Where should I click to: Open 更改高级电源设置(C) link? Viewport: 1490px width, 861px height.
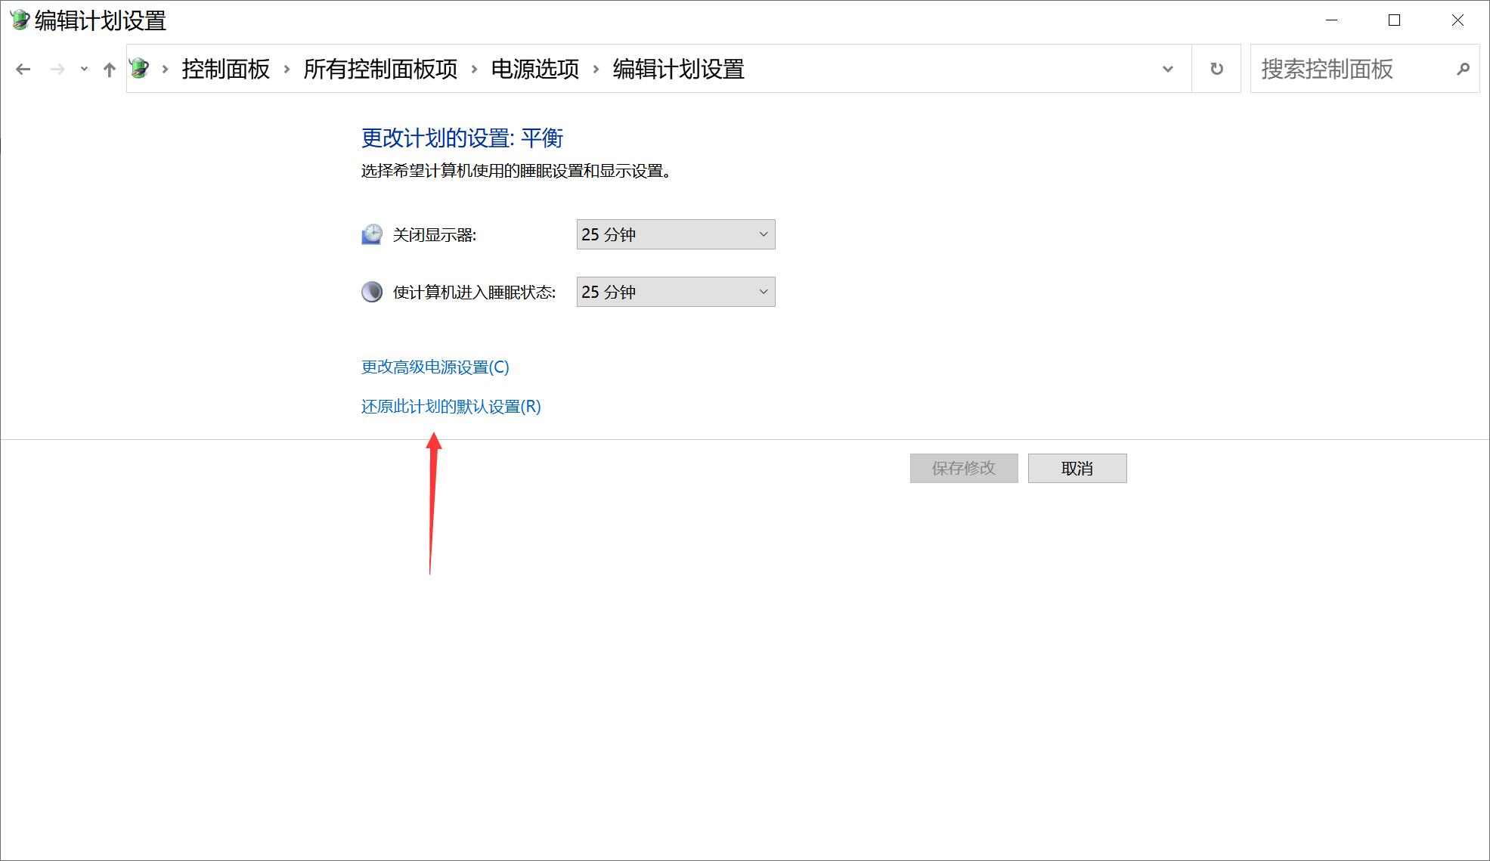click(x=435, y=367)
